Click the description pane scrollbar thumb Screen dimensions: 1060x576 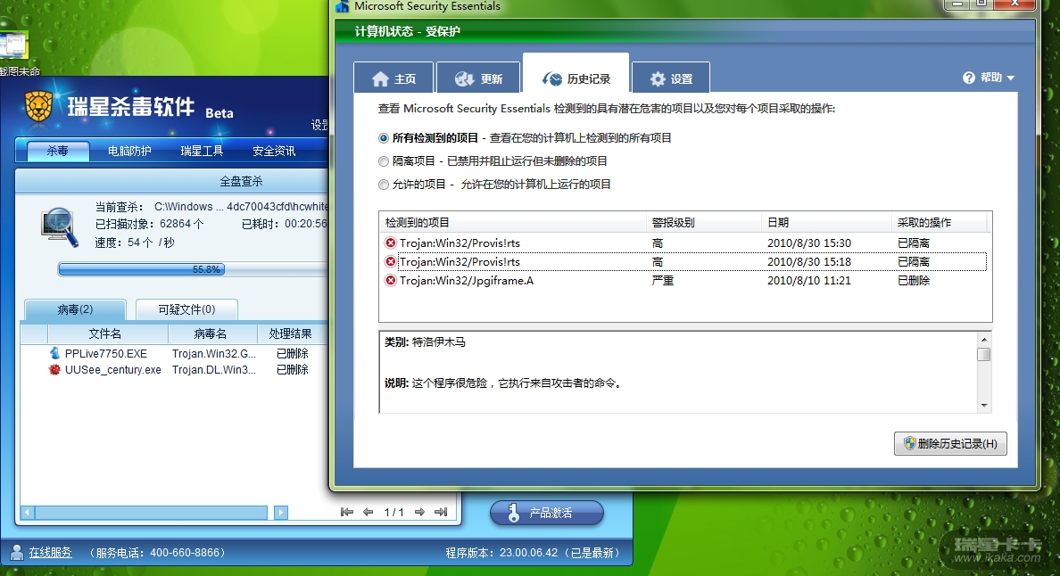point(984,355)
